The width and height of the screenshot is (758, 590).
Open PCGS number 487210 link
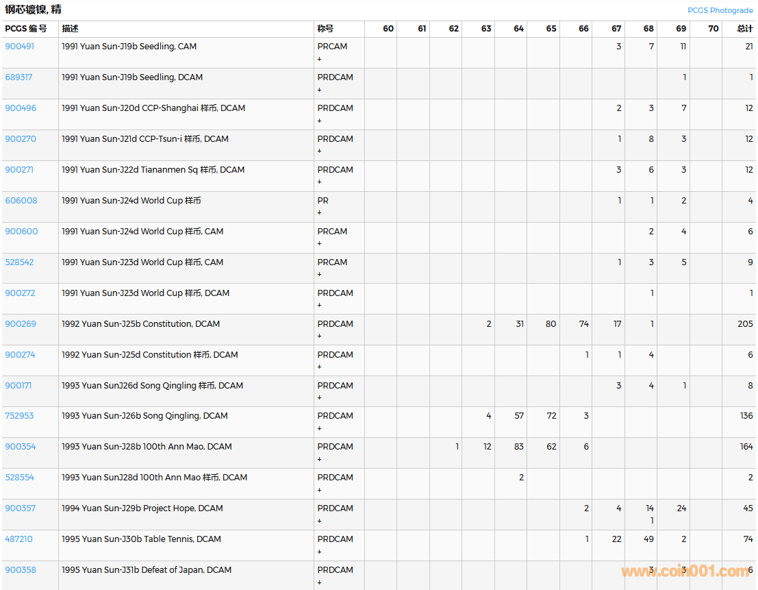(18, 539)
